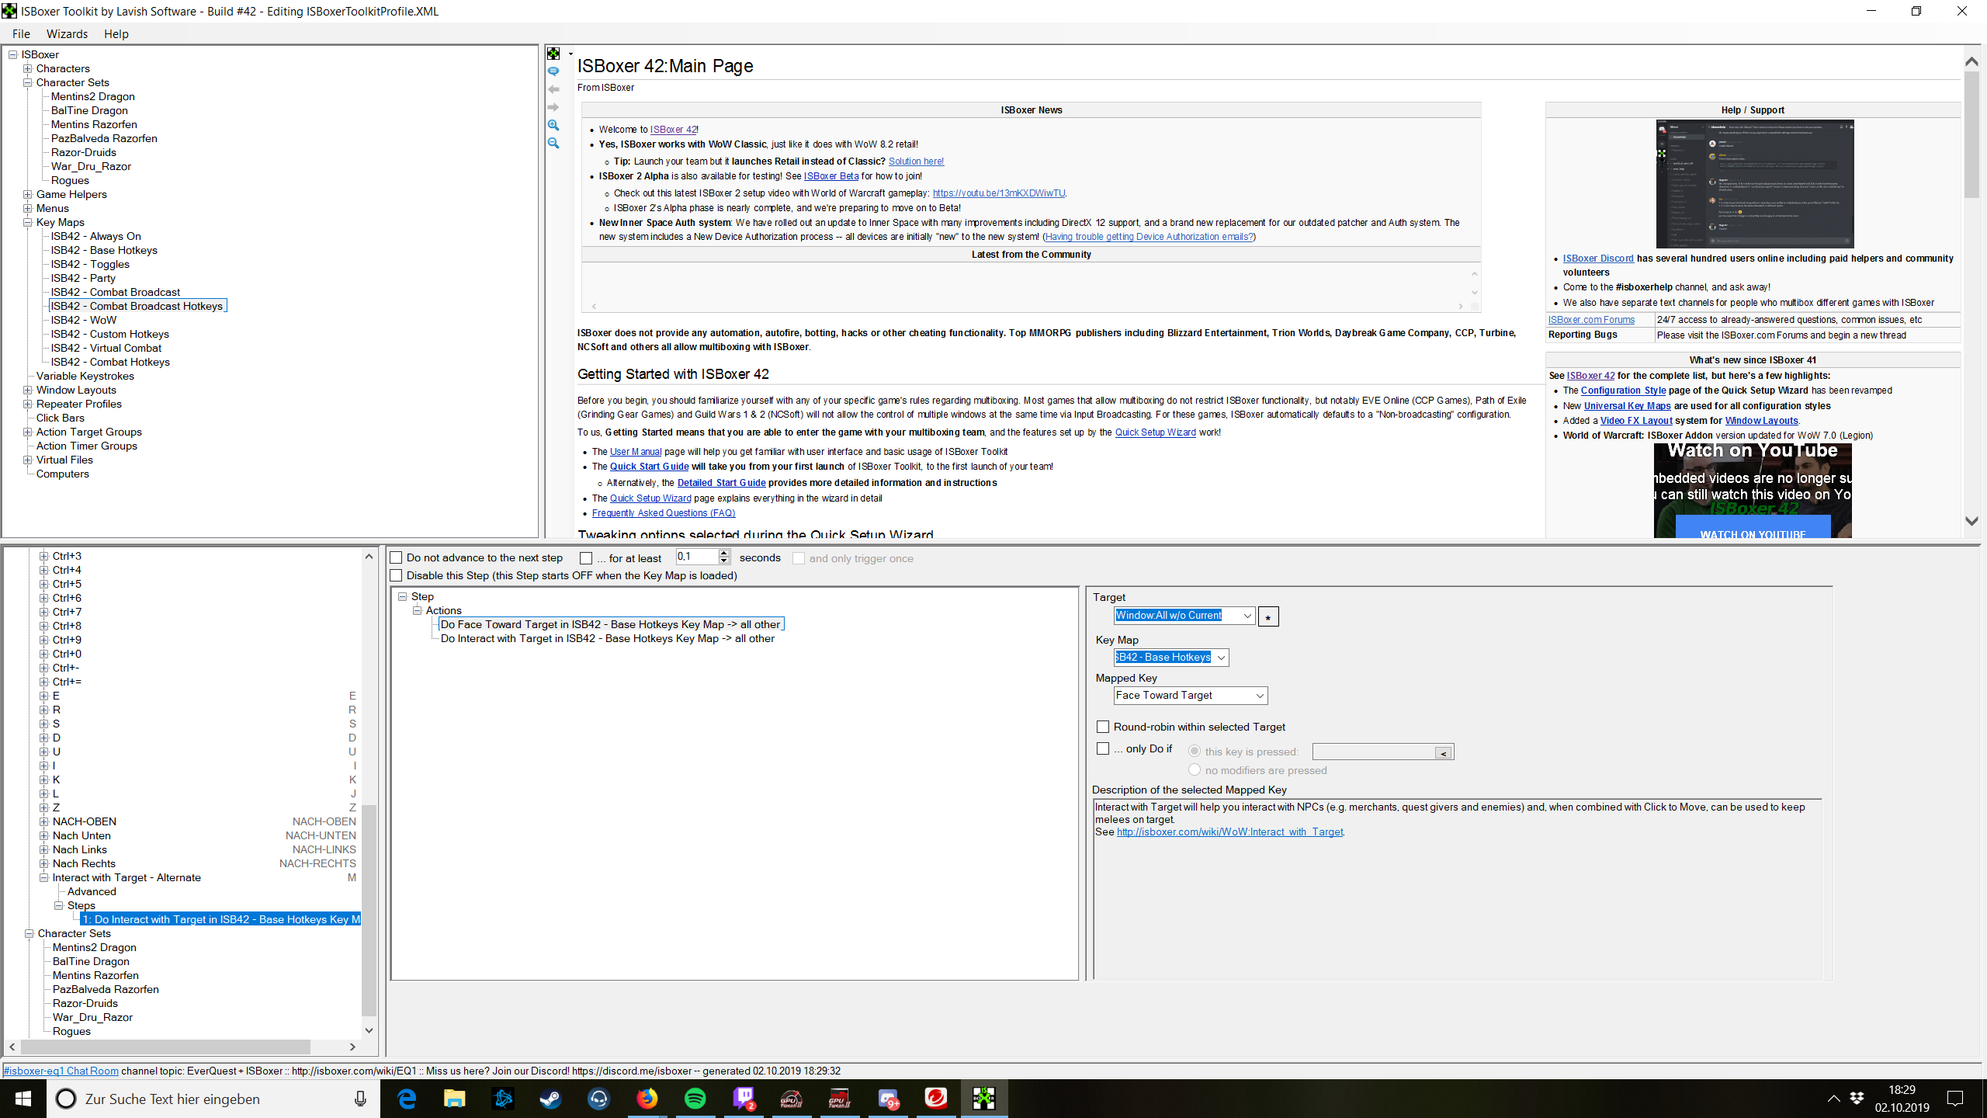
Task: Expand the Game Helpers node
Action: coord(28,194)
